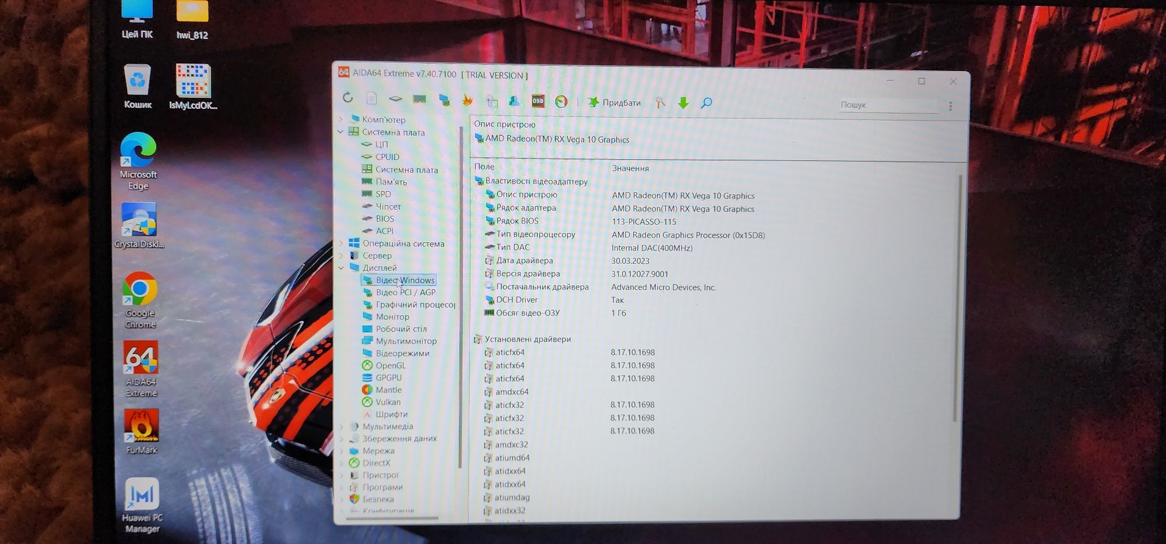The image size is (1166, 544).
Task: Launch IsMyLcdOK desktop shortcut
Action: (x=193, y=86)
